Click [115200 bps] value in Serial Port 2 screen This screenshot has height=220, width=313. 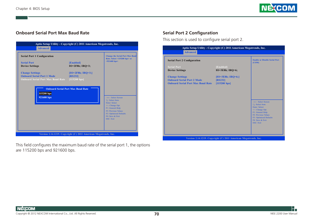223,83
